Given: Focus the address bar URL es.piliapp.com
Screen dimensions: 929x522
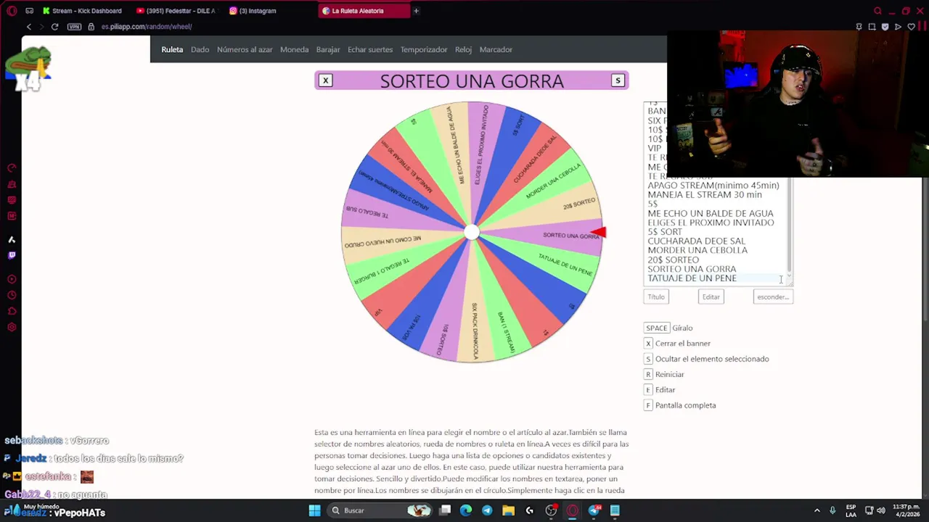Looking at the screenshot, I should (146, 27).
